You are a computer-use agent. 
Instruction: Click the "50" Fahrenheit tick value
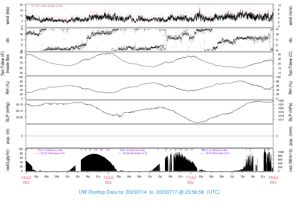[x=21, y=73]
